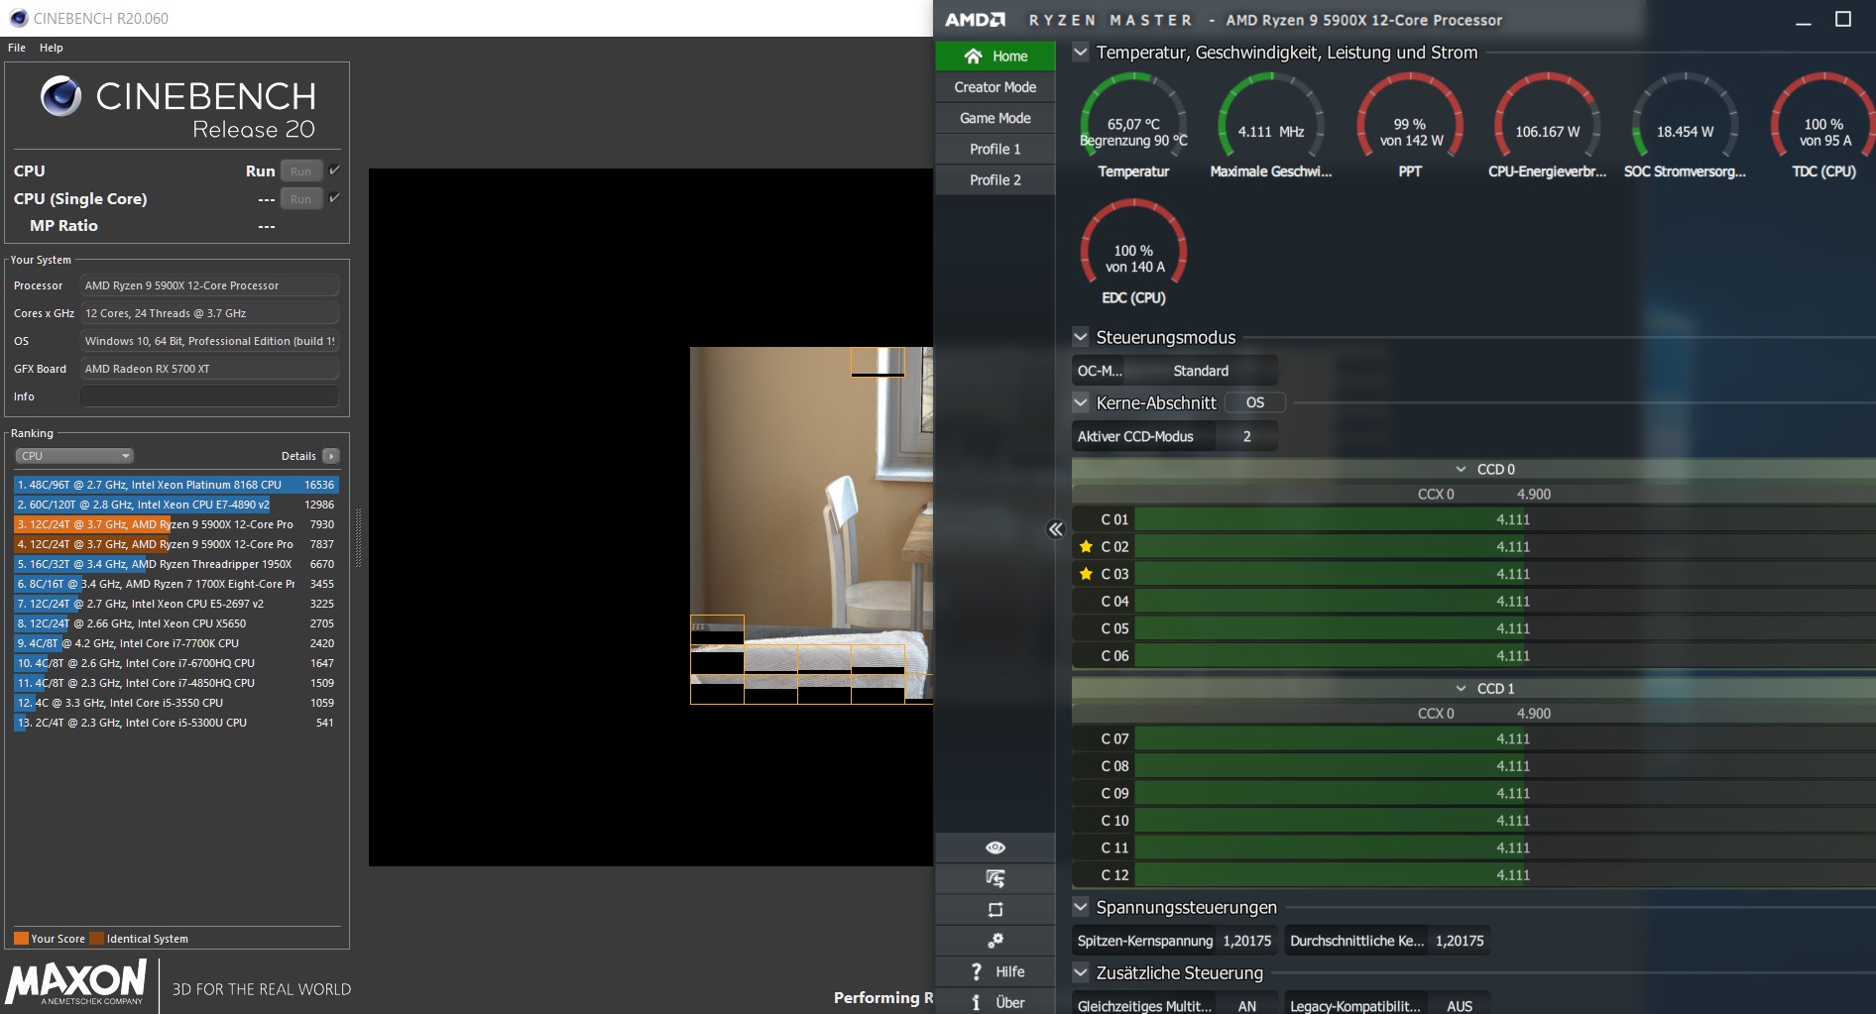Collapse the Steuerungsmodus section
Image resolution: width=1876 pixels, height=1014 pixels.
click(x=1081, y=337)
